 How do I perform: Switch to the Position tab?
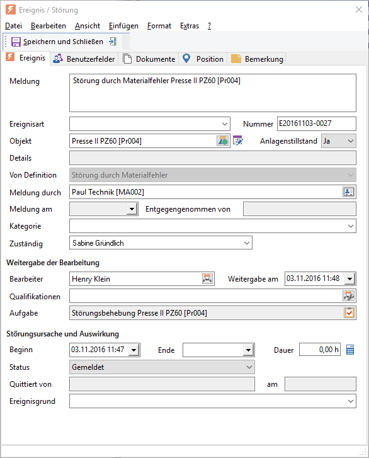click(x=203, y=59)
